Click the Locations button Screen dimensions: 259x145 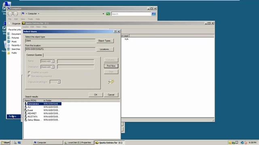(x=105, y=49)
